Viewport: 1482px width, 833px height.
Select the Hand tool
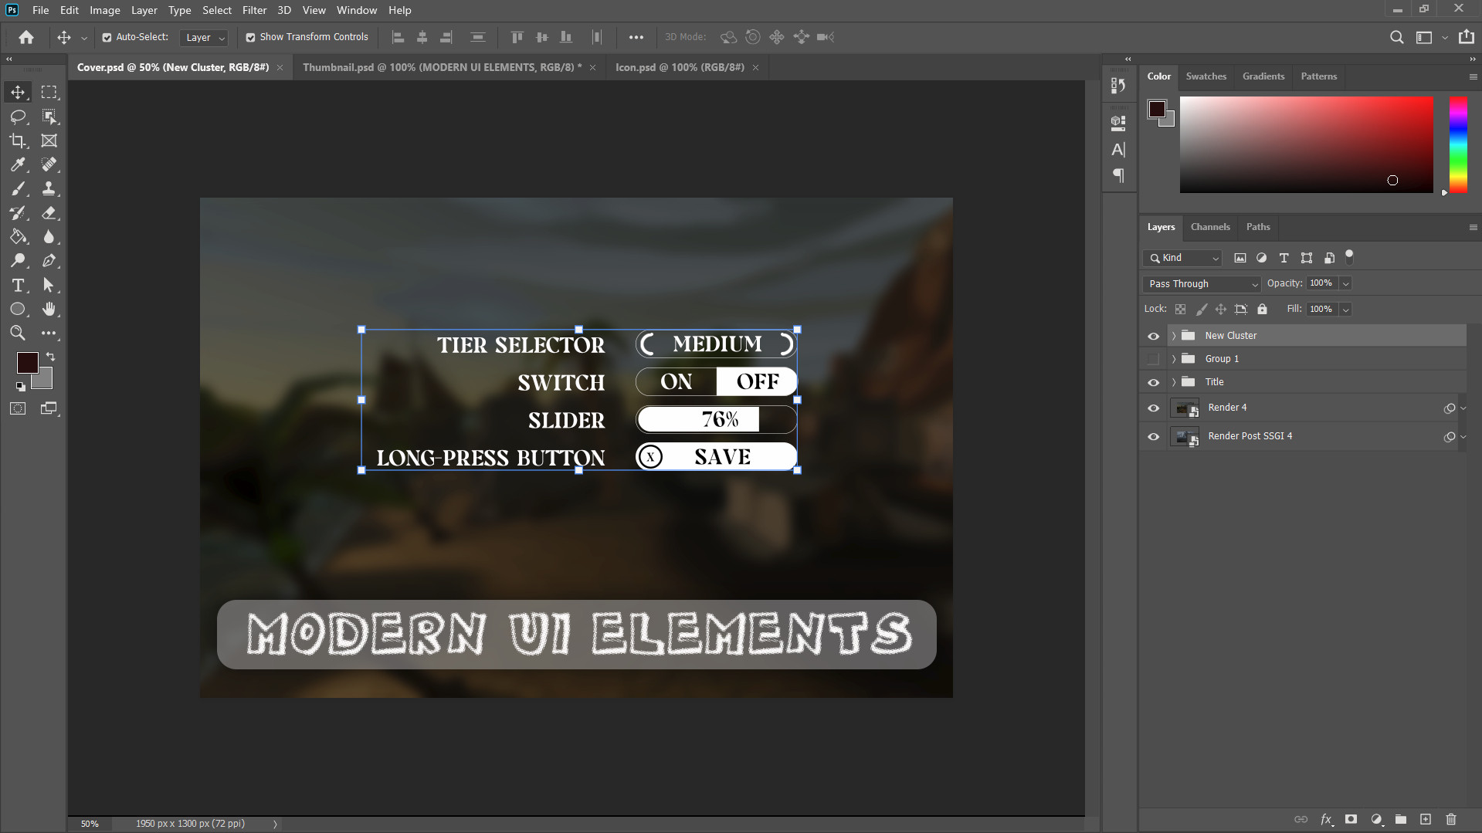[x=49, y=310]
